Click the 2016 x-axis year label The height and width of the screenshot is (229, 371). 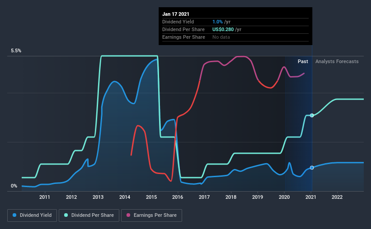click(x=178, y=197)
